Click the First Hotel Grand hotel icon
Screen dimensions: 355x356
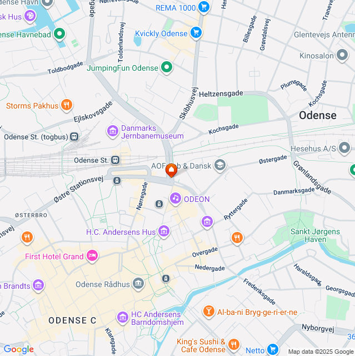[x=92, y=256]
